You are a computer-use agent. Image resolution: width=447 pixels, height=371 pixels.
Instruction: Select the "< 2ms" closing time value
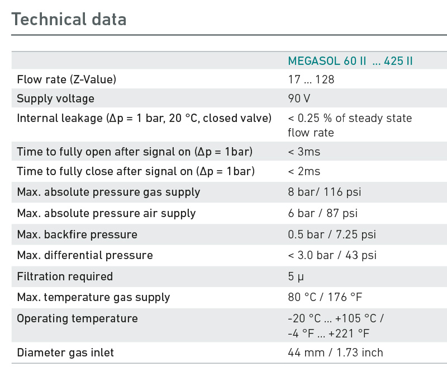click(x=304, y=171)
